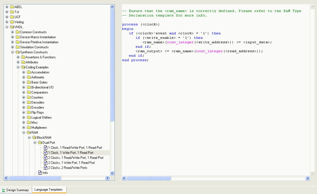The width and height of the screenshot is (317, 194).
Task: Click the tree panel scroll left arrow
Action: click(x=6, y=178)
